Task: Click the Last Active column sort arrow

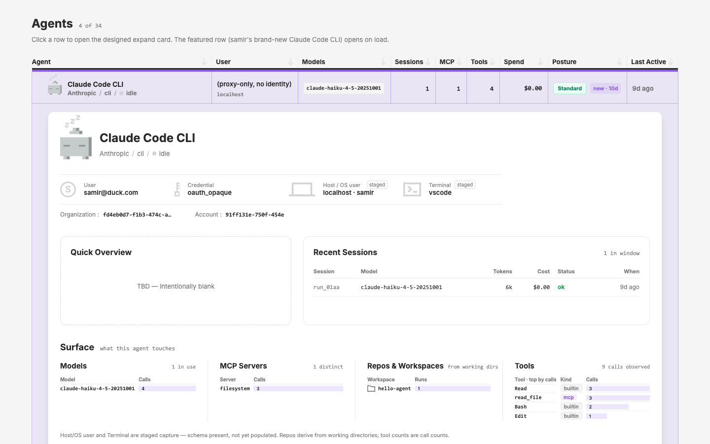Action: (x=671, y=62)
